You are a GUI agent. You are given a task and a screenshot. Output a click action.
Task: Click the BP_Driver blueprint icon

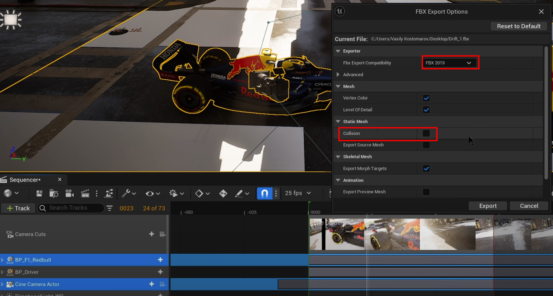click(x=10, y=272)
